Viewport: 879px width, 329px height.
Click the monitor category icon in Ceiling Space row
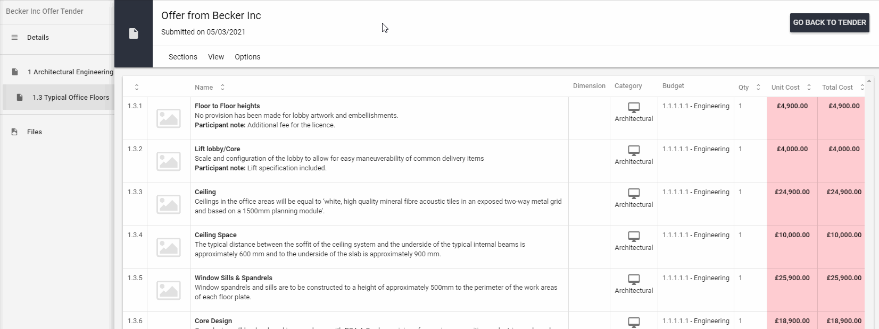click(x=634, y=236)
